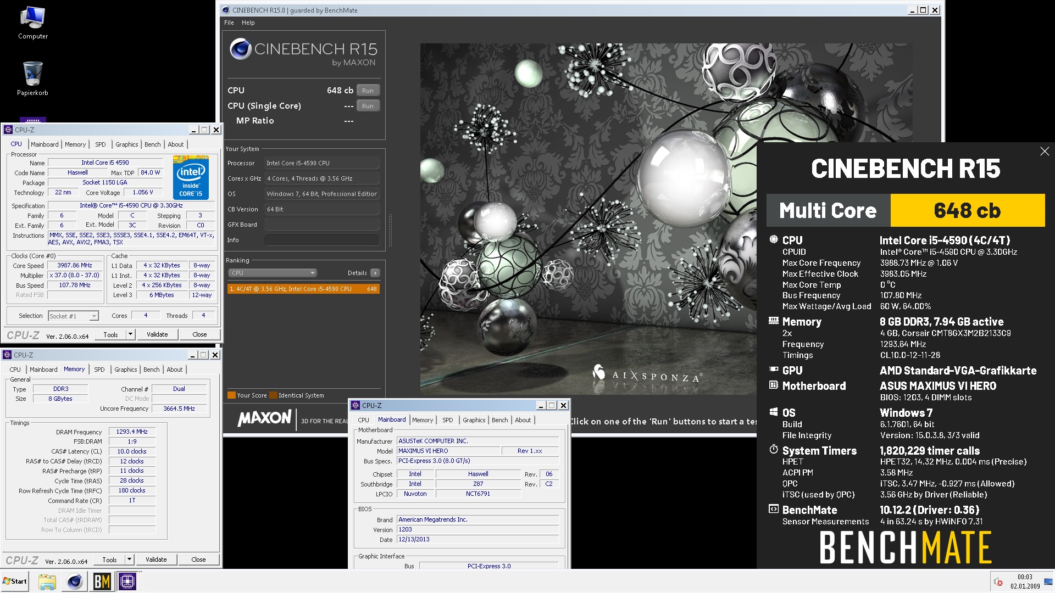
Task: Open the BenchMate taskbar icon
Action: pos(102,581)
